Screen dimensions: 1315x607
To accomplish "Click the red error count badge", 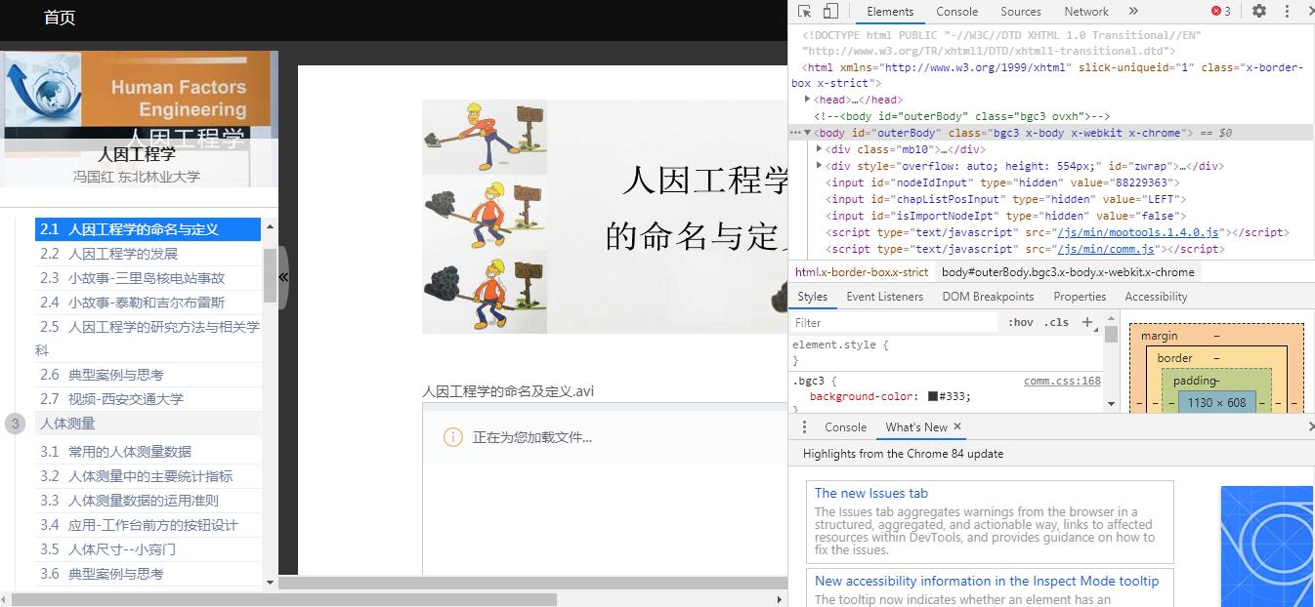I will [x=1221, y=12].
